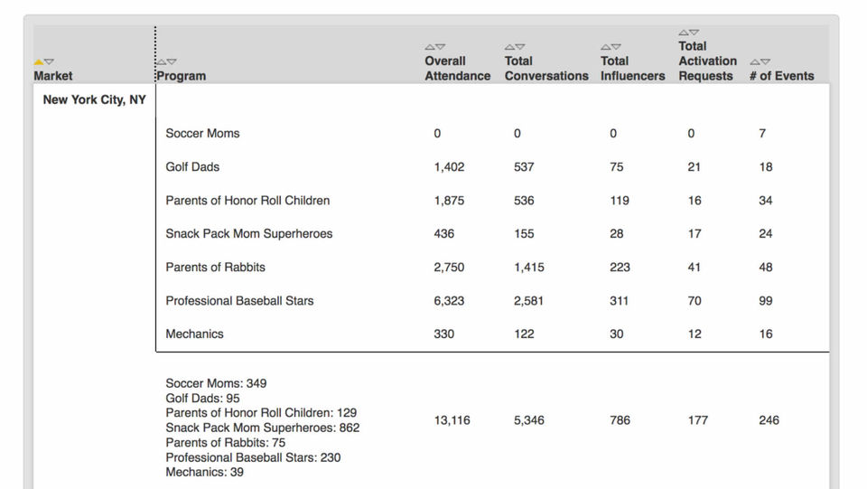Sort # of Events descending

click(x=765, y=62)
